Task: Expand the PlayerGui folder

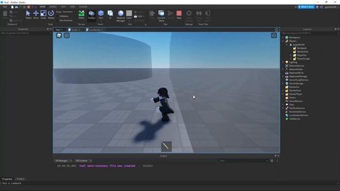Action: 291,55
